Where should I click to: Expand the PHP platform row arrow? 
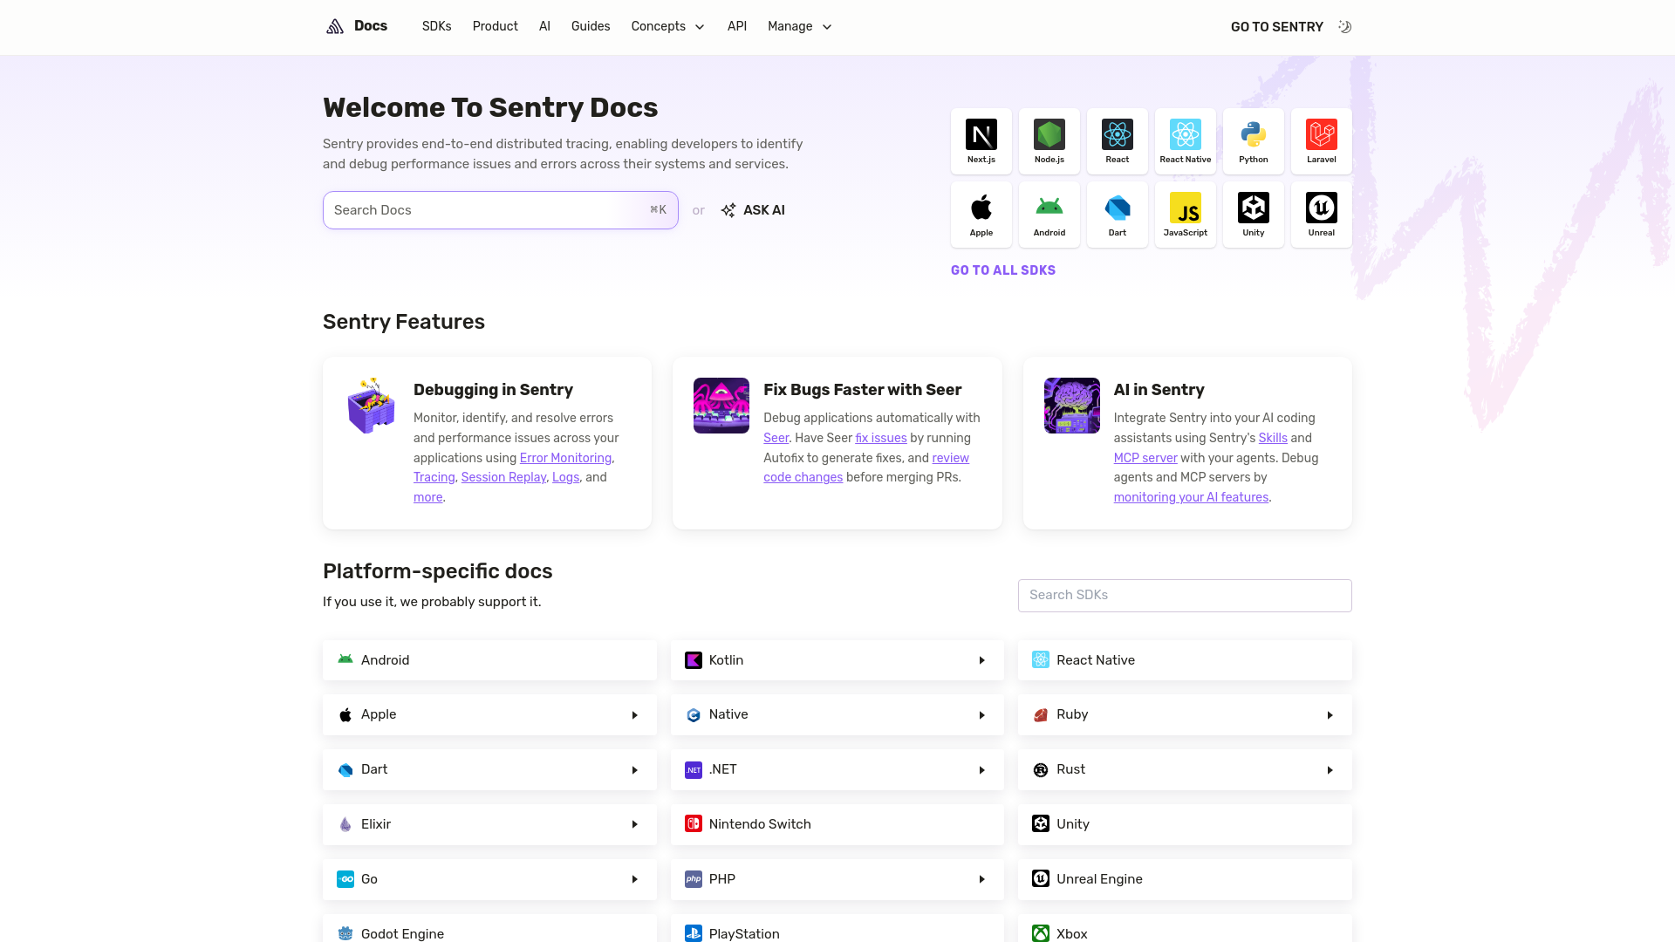[982, 879]
